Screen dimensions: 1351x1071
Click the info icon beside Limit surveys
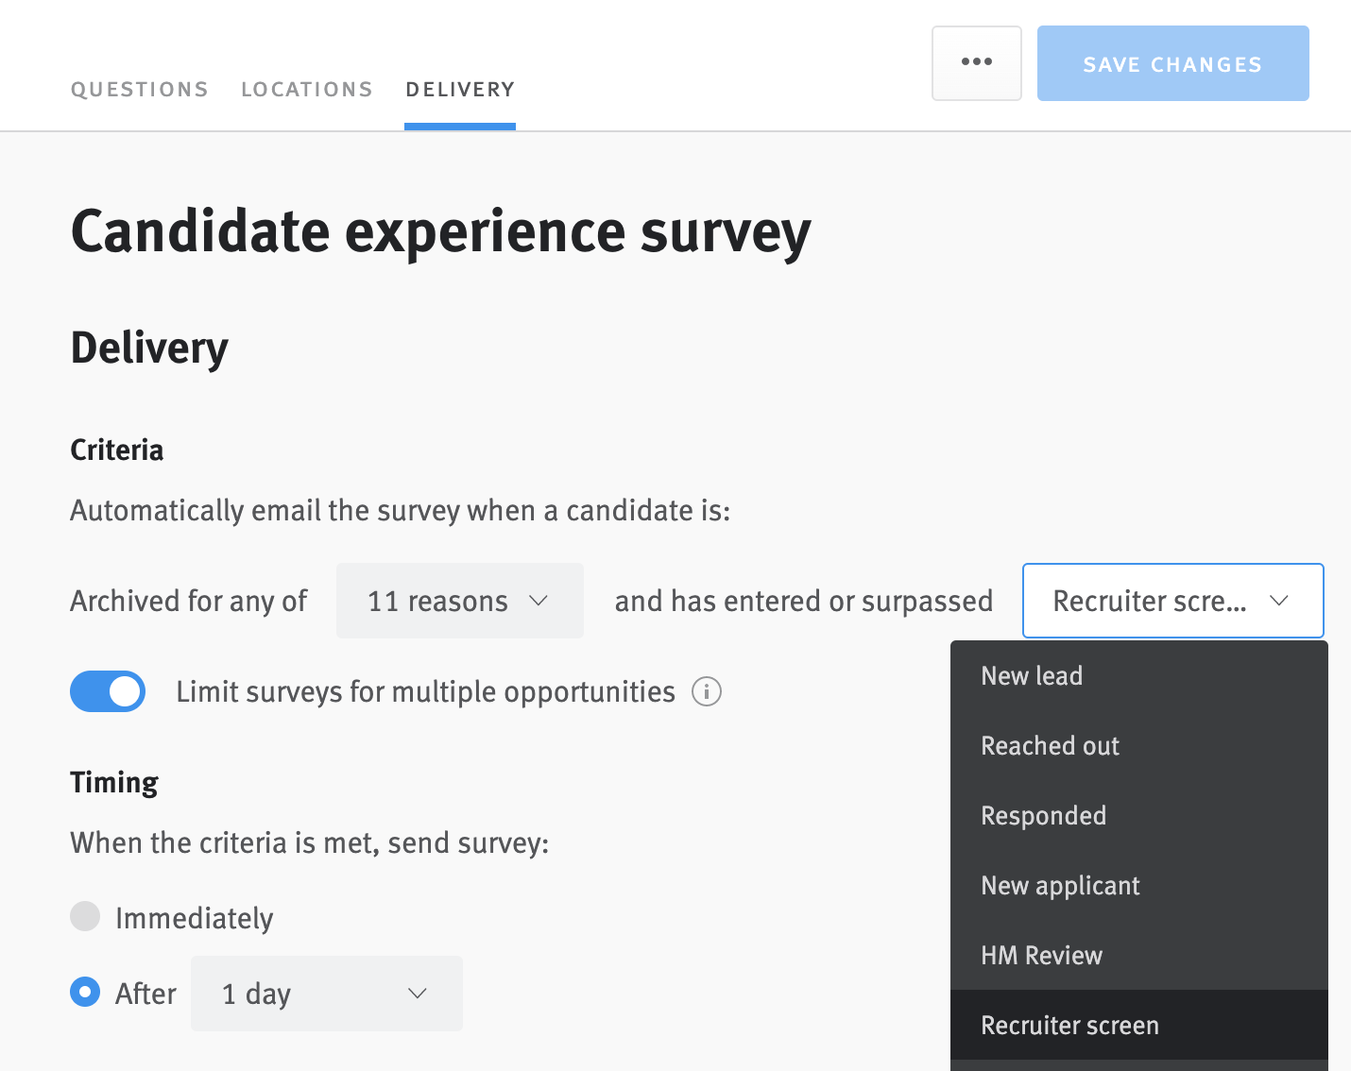point(707,692)
